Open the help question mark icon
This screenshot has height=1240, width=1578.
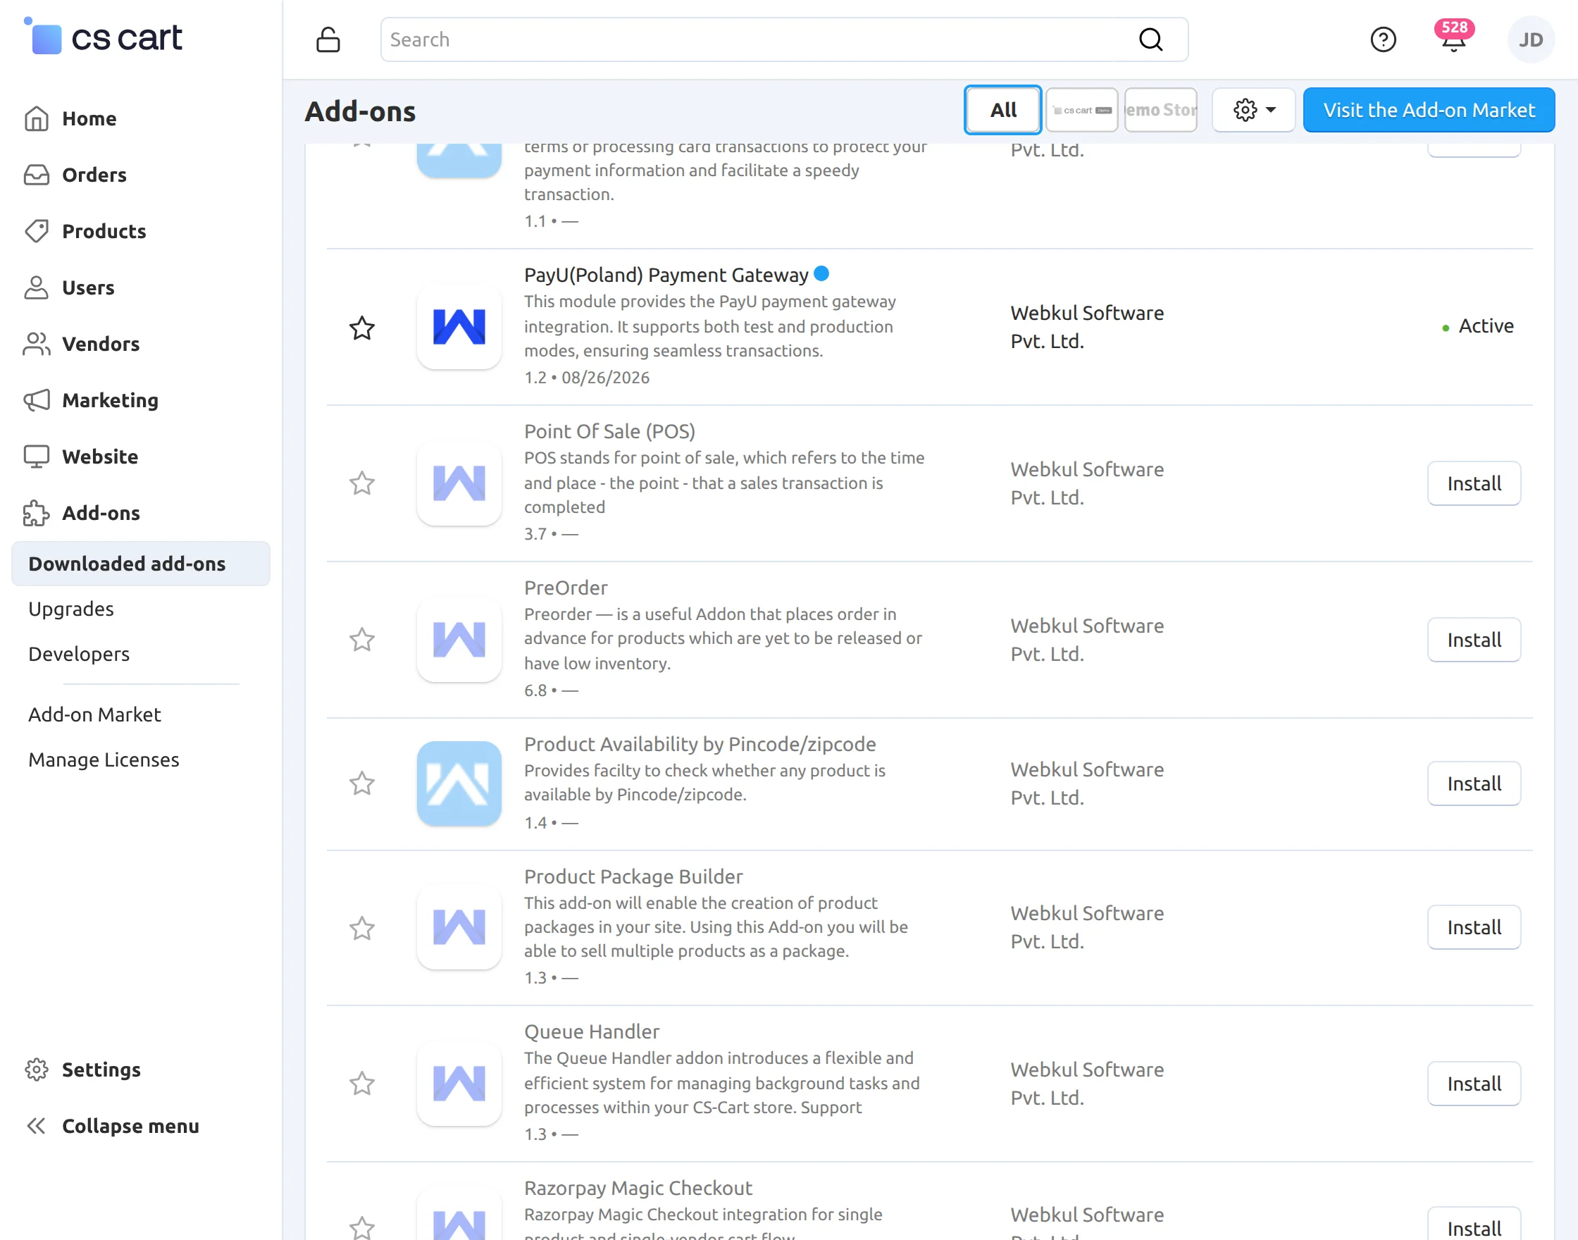tap(1383, 39)
